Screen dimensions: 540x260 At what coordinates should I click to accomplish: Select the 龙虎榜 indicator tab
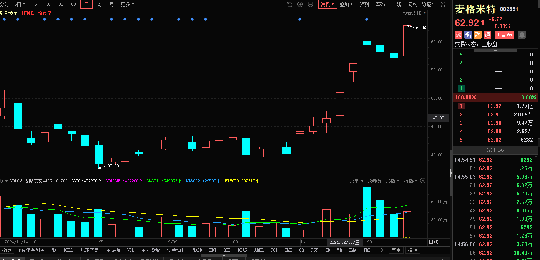113,250
